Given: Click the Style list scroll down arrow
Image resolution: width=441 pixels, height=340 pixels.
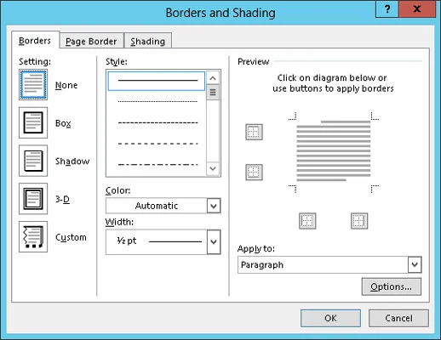Looking at the screenshot, I should (213, 168).
